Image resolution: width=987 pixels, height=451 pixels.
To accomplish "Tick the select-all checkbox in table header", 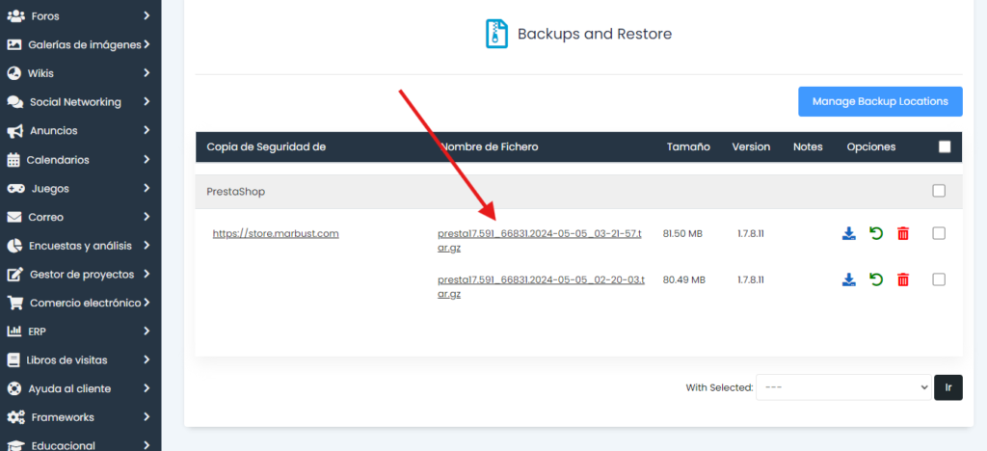I will 944,146.
